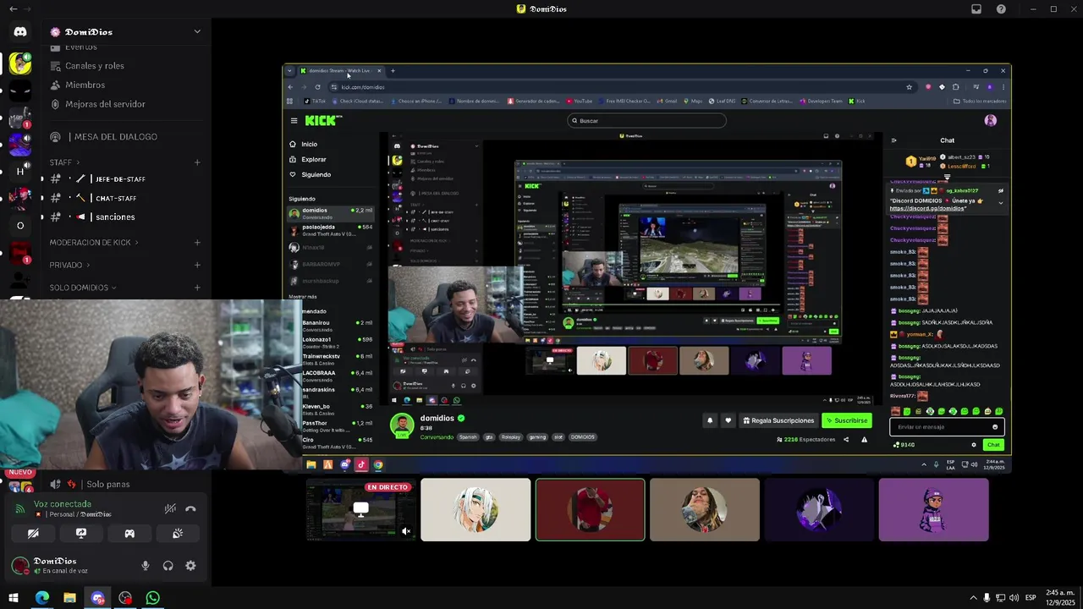Image resolution: width=1083 pixels, height=609 pixels.
Task: Expand the PRIVADO category
Action: (69, 265)
